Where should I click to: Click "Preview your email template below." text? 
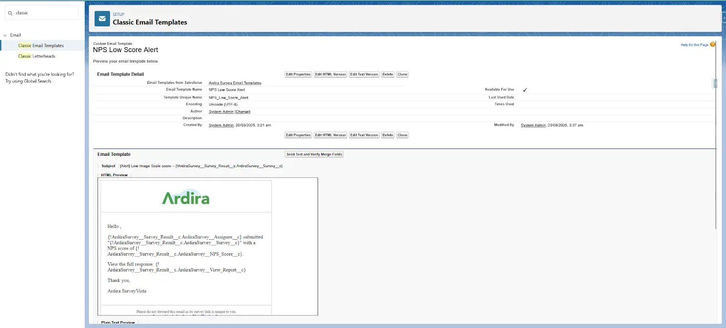tap(126, 61)
